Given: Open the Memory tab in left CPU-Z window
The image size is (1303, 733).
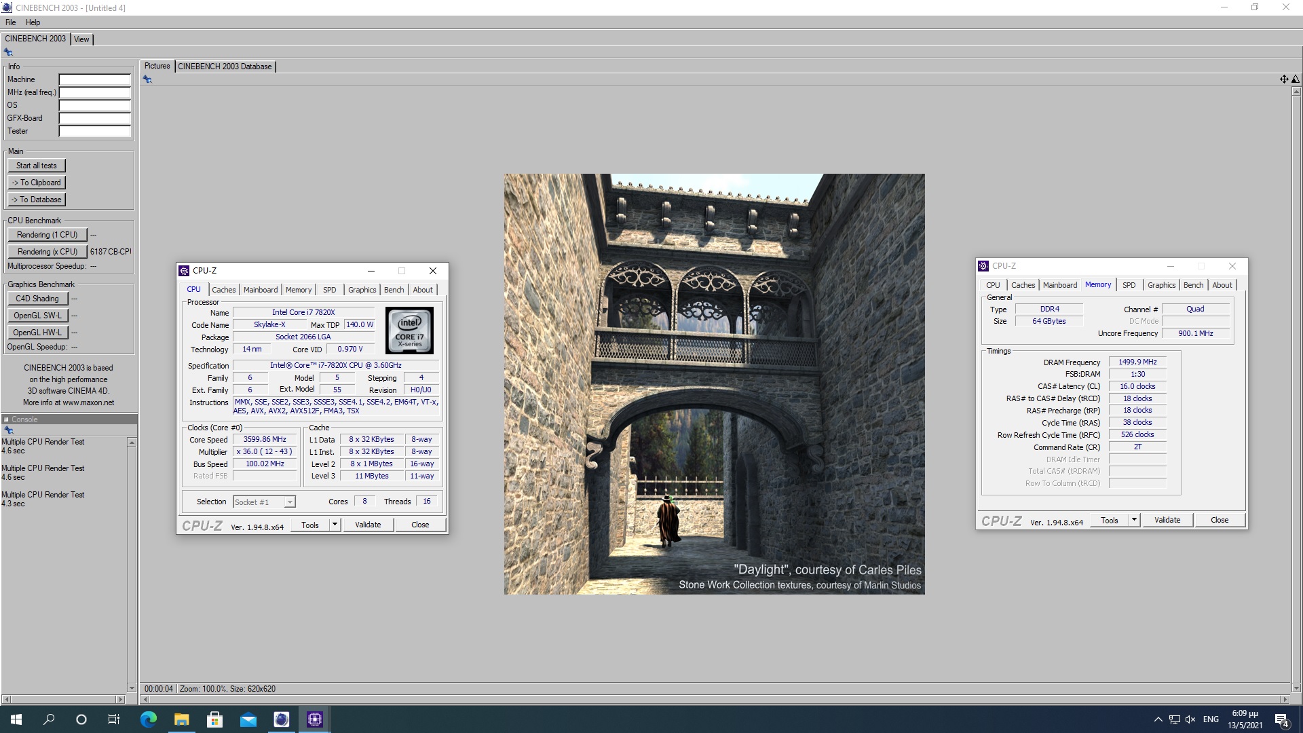Looking at the screenshot, I should [299, 290].
